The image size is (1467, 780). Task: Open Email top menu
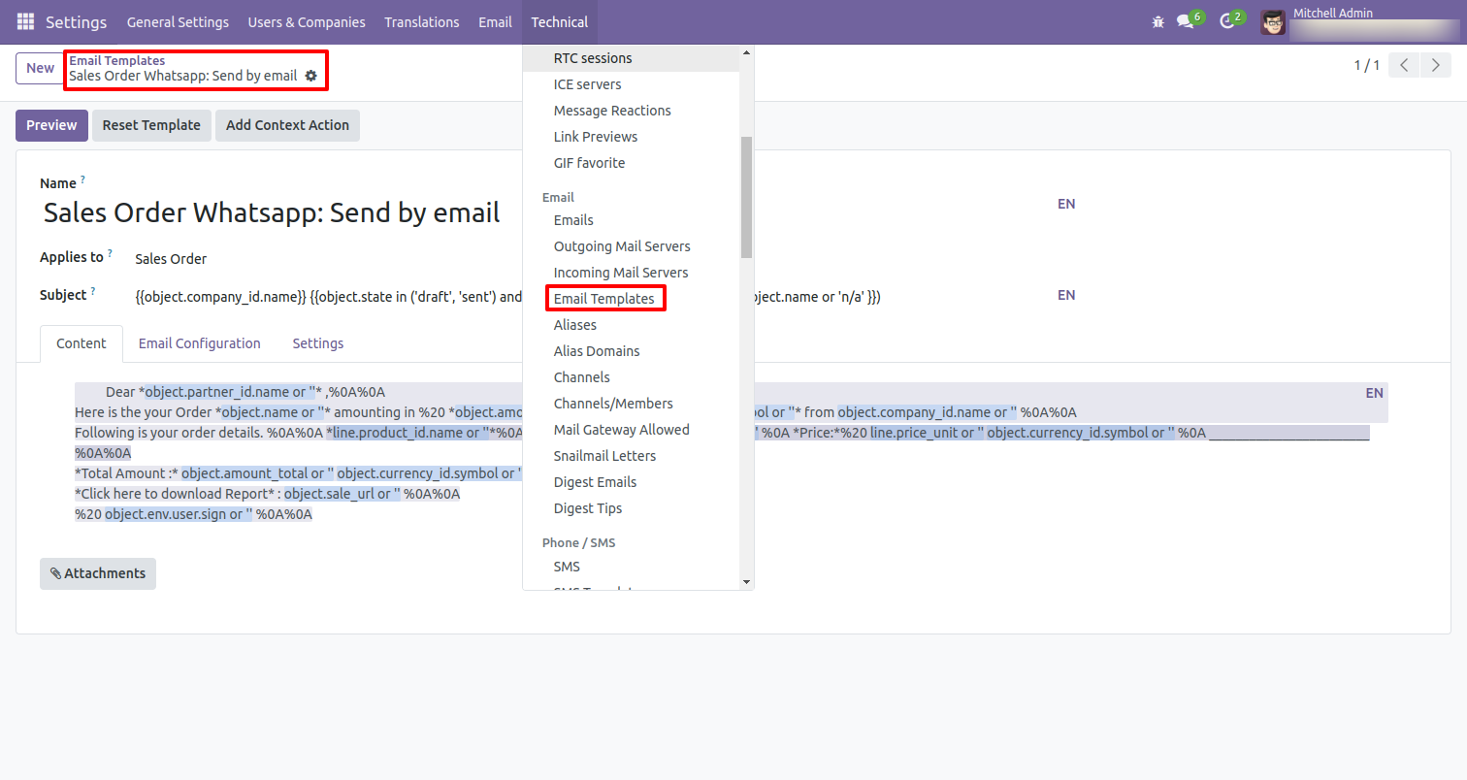(x=495, y=21)
